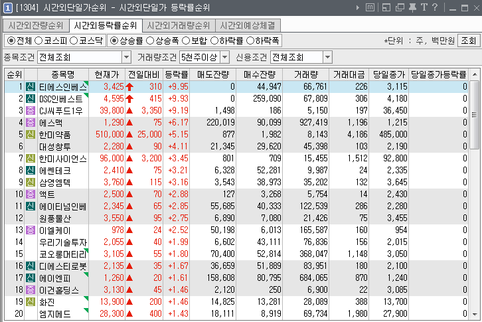Click the 신 badge beside 에이티넘인베
The height and width of the screenshot is (322, 482).
click(30, 206)
